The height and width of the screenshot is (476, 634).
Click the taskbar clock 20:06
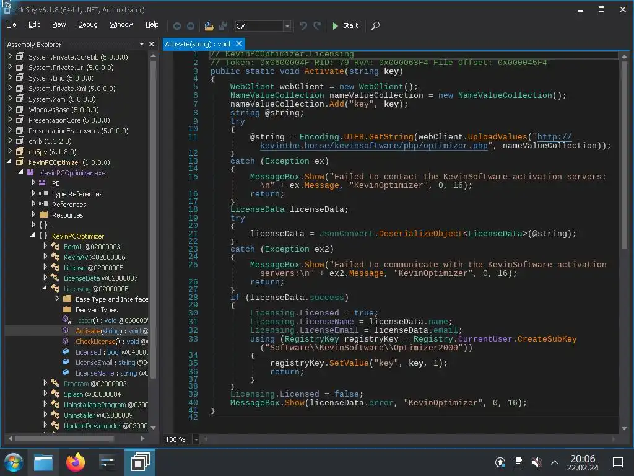click(583, 462)
